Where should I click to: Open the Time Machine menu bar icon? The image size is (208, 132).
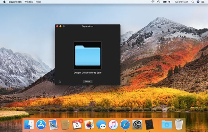158,2
